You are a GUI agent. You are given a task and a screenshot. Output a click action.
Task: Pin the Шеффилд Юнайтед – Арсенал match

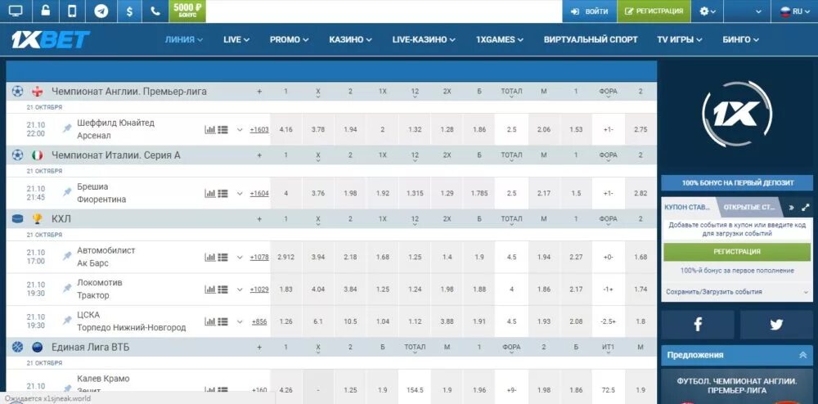tap(67, 128)
